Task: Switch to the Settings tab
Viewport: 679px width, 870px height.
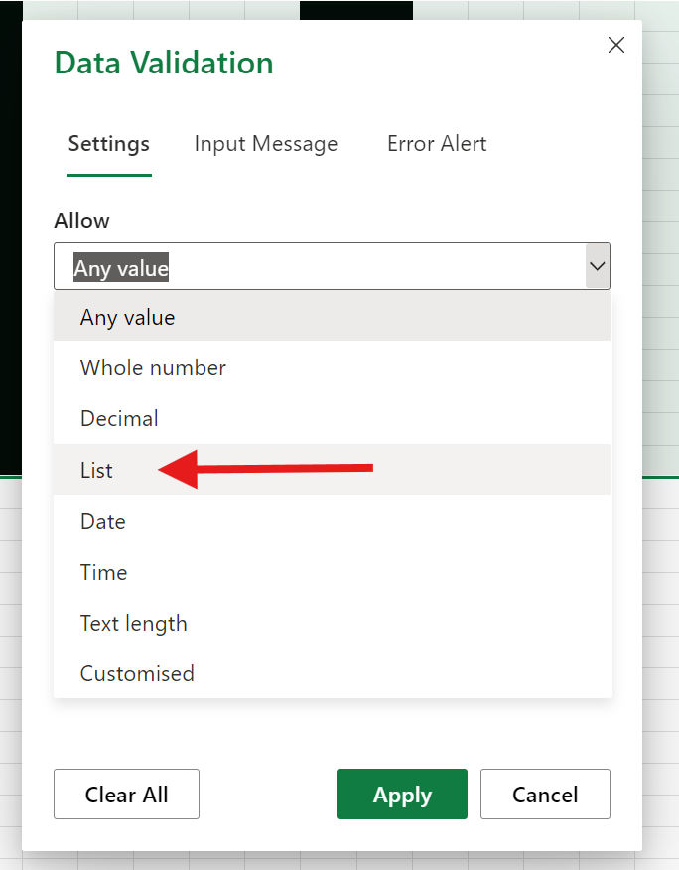Action: (x=109, y=144)
